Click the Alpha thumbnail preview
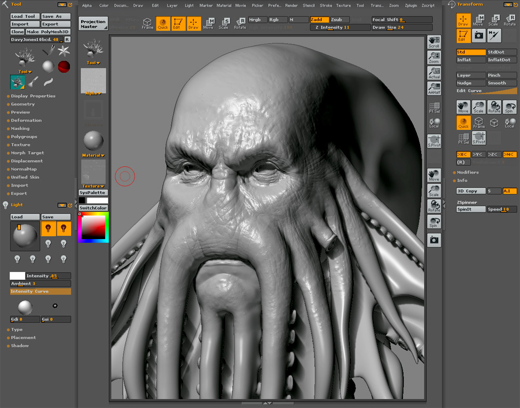This screenshot has width=520, height=408. click(93, 81)
